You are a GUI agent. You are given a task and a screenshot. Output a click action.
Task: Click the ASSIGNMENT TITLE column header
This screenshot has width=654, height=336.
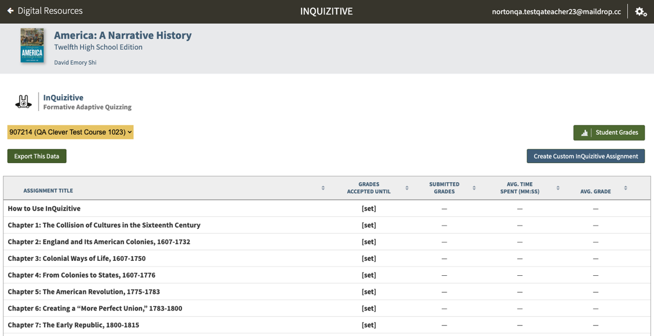point(48,191)
